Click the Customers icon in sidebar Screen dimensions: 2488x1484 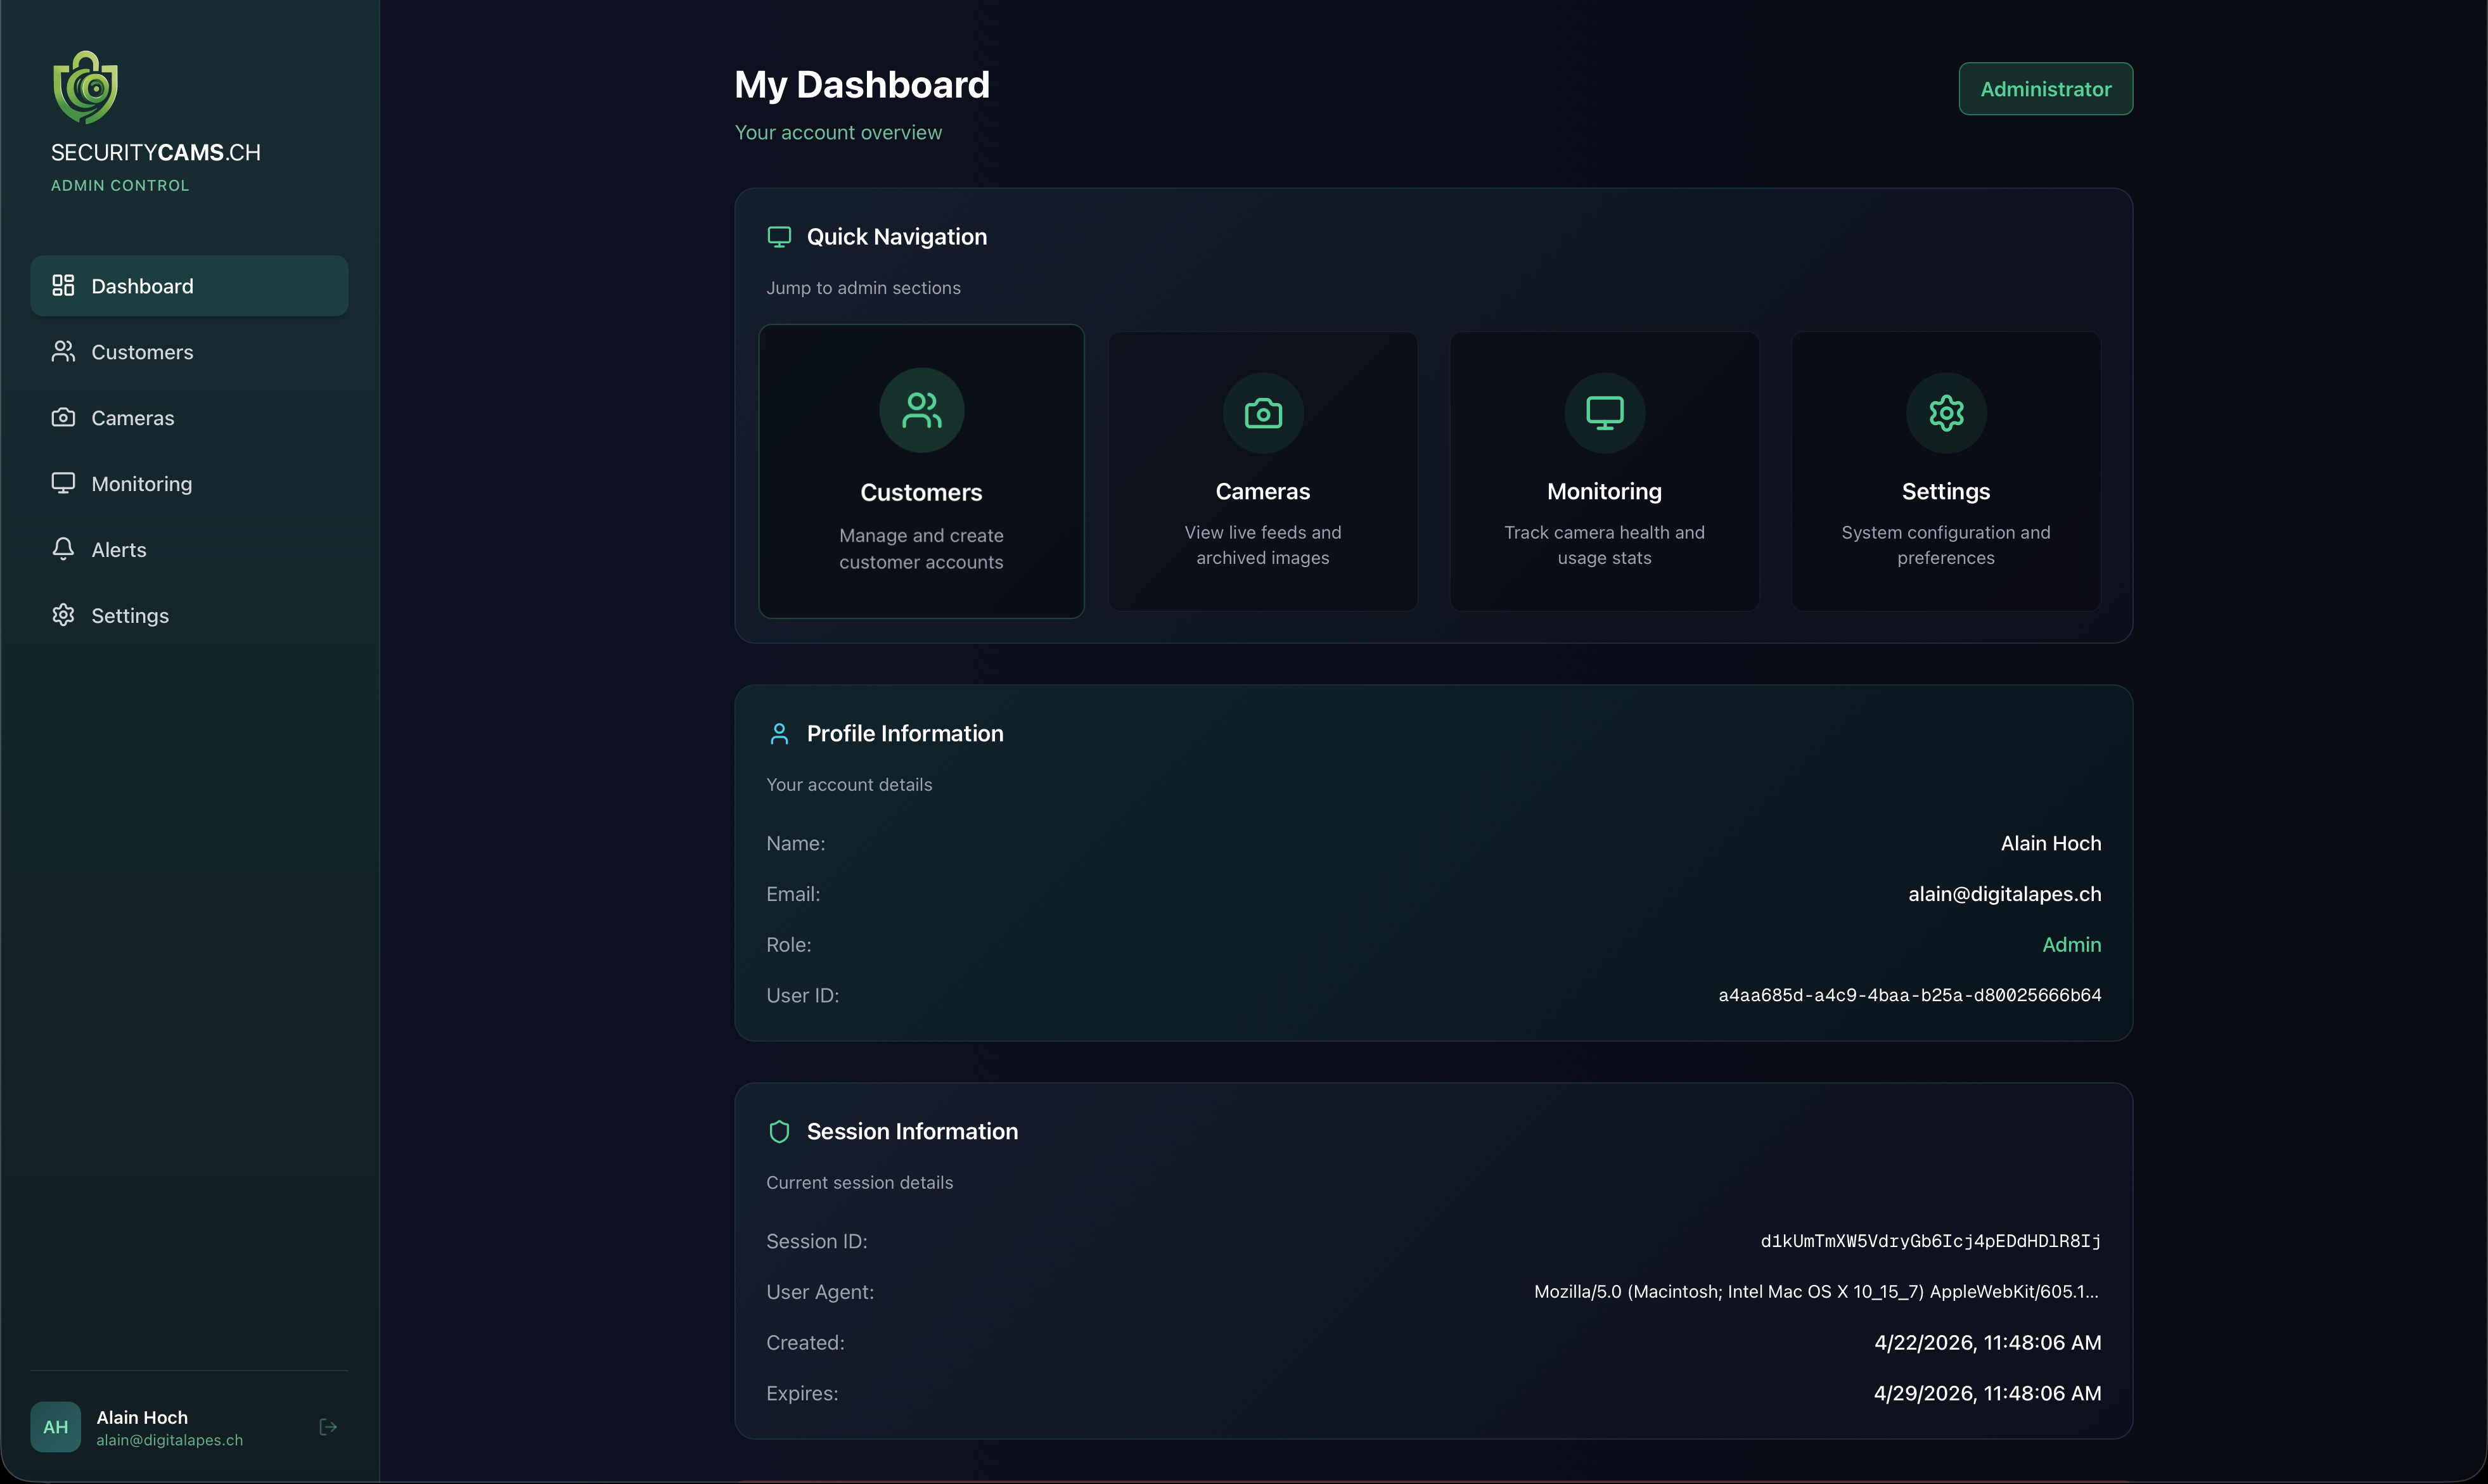tap(63, 351)
